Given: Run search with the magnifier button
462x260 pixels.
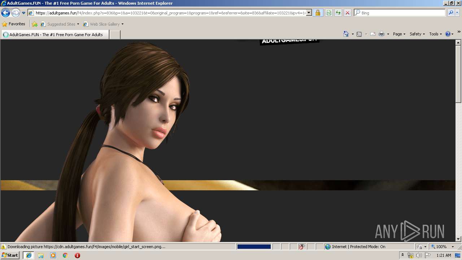Looking at the screenshot, I should point(451,13).
